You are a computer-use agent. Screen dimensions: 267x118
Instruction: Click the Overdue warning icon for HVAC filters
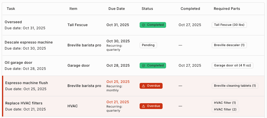pyautogui.click(x=143, y=106)
